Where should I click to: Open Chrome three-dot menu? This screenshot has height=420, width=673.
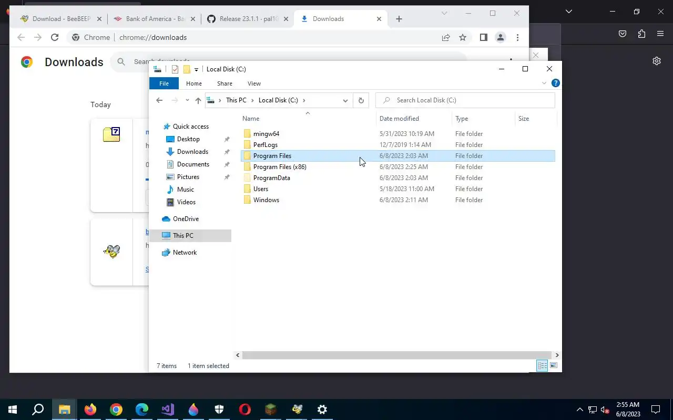(518, 37)
